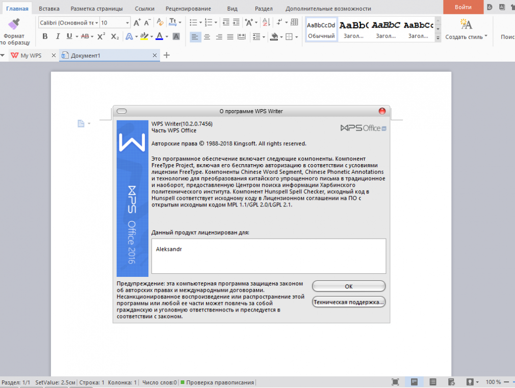Click the table grid icon in ribbon
Image resolution: width=515 pixels, height=388 pixels.
(294, 22)
